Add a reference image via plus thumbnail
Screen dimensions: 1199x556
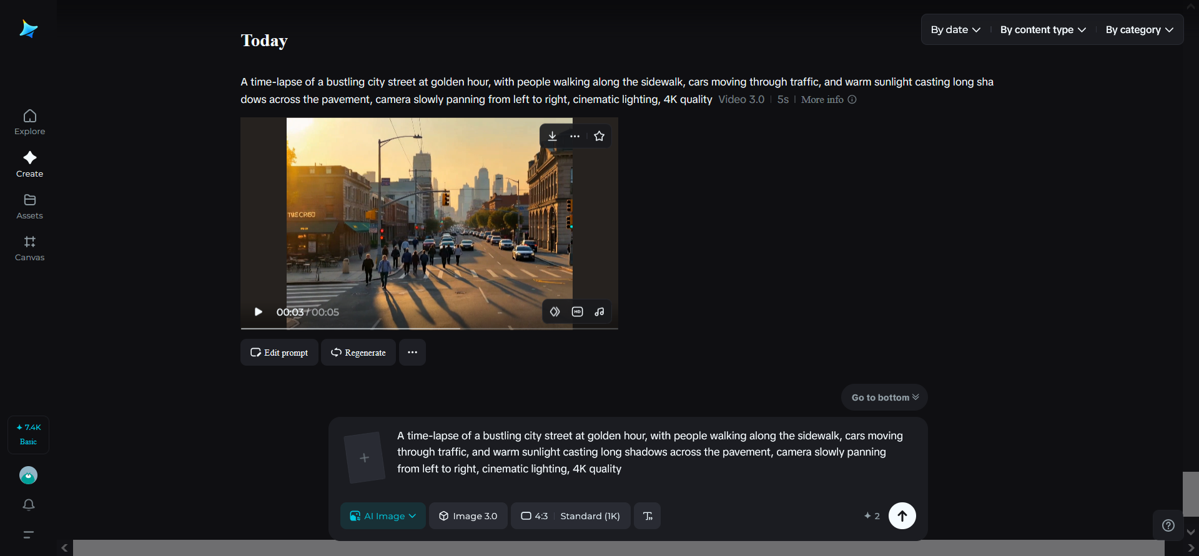[x=365, y=458]
